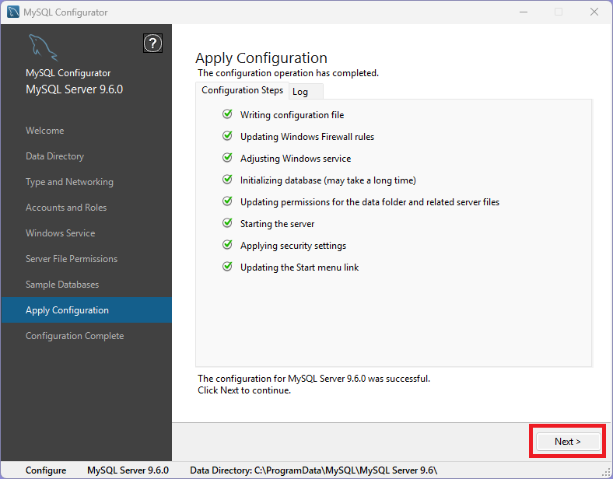This screenshot has width=613, height=479.
Task: Open the Type and Networking step
Action: pyautogui.click(x=69, y=182)
